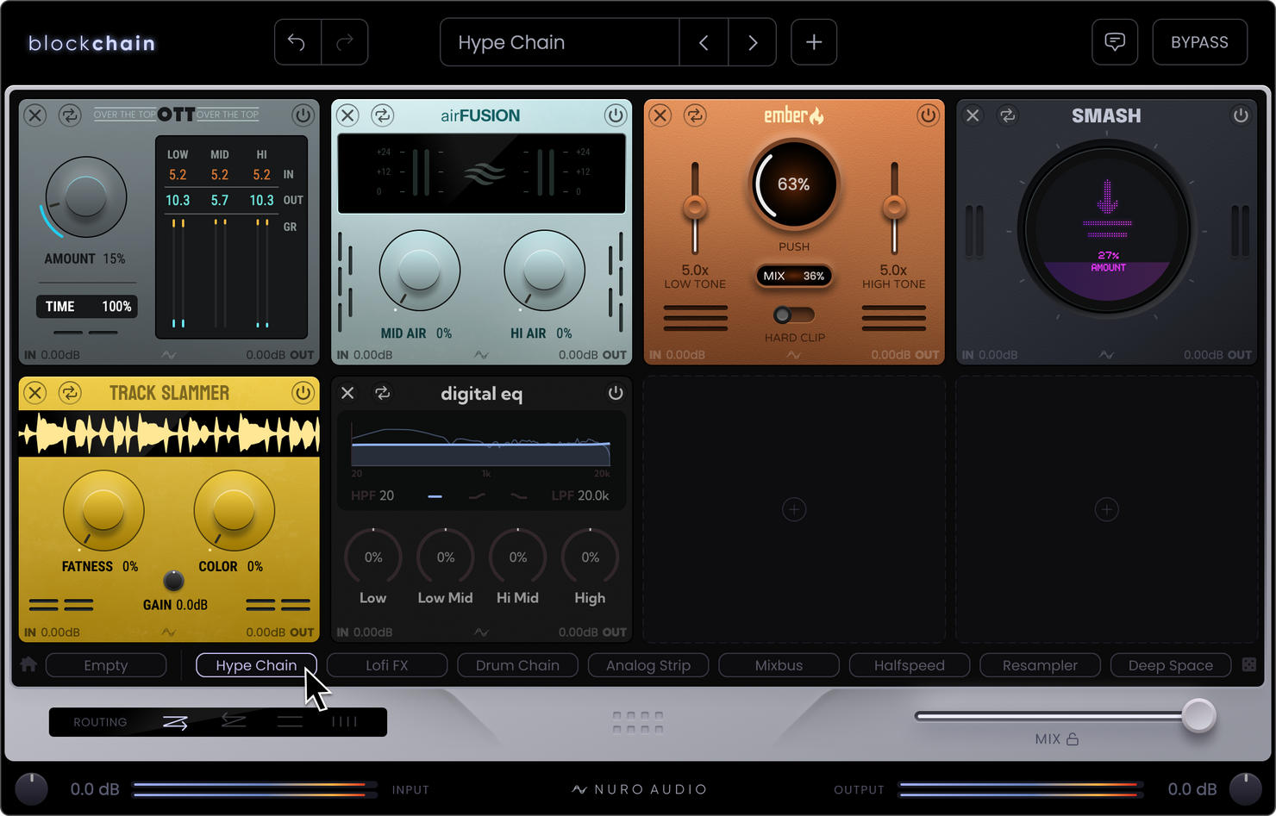Click the Track Slammer COLOR knob
Viewport: 1276px width, 816px height.
[234, 510]
